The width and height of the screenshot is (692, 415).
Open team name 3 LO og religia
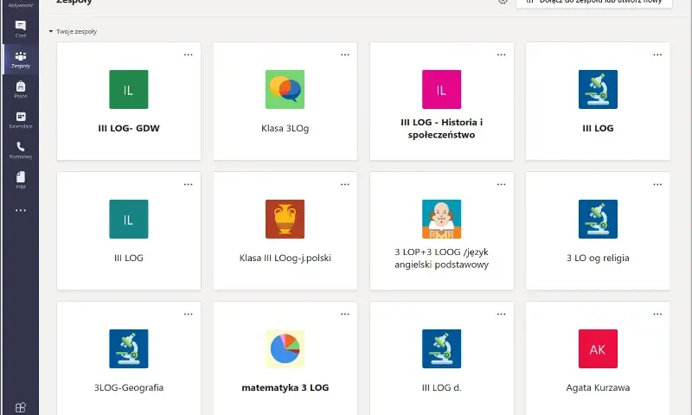click(x=598, y=258)
